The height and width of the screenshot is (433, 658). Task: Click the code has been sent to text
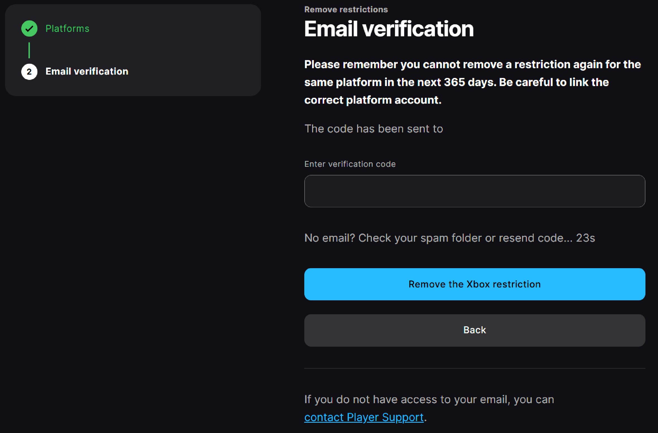pos(374,129)
